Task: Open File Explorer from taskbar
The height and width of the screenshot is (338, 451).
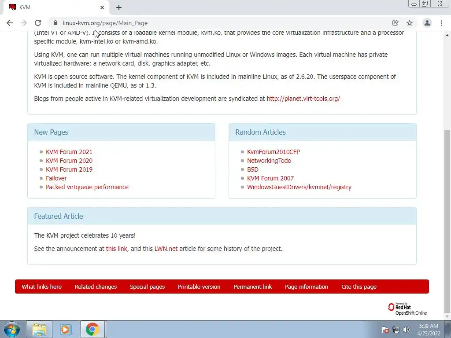Action: 39,329
